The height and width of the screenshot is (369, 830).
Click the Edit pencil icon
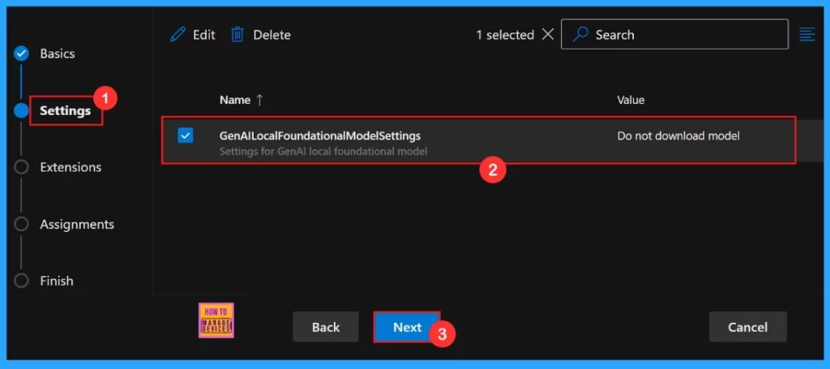click(x=178, y=35)
